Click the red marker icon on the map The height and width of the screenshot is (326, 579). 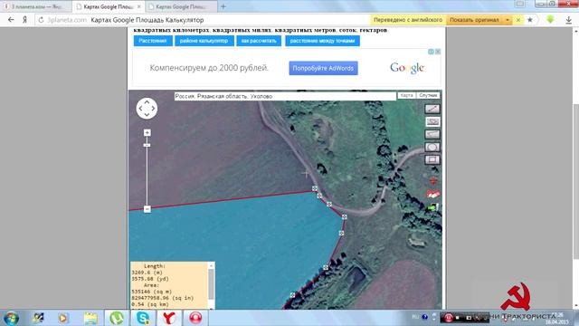click(433, 180)
